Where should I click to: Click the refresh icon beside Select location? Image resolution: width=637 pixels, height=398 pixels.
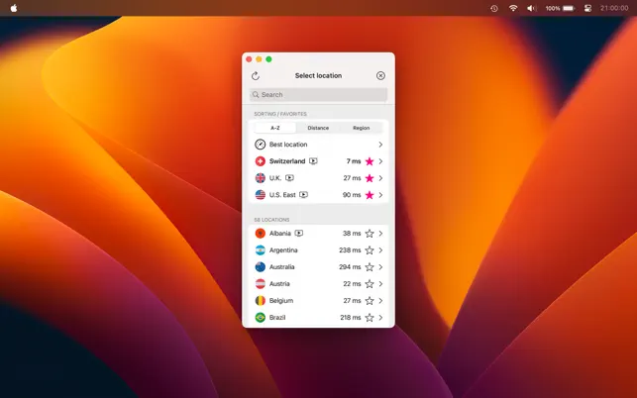click(x=256, y=75)
